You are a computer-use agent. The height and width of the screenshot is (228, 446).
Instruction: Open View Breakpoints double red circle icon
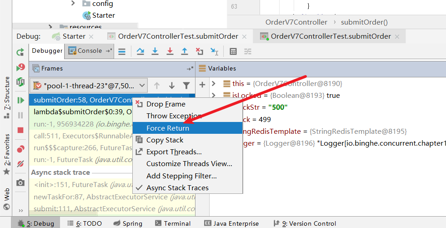pyautogui.click(x=20, y=149)
